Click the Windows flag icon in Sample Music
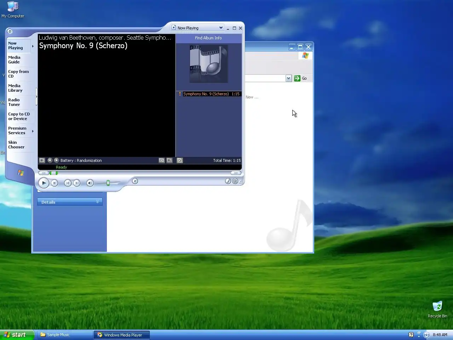Viewport: 453px width, 340px height. [305, 56]
